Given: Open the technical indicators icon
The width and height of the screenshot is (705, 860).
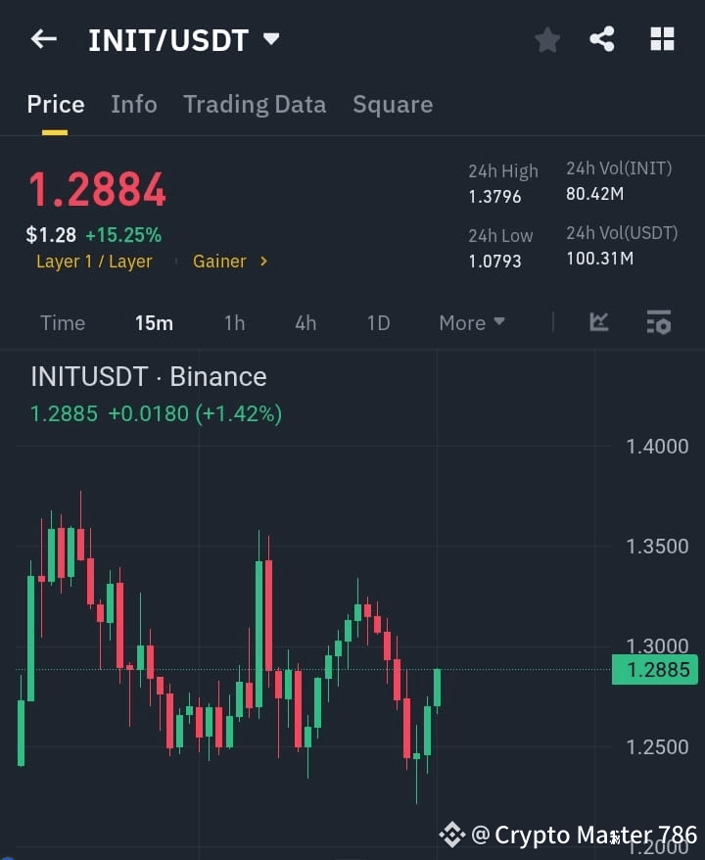Looking at the screenshot, I should 658,322.
